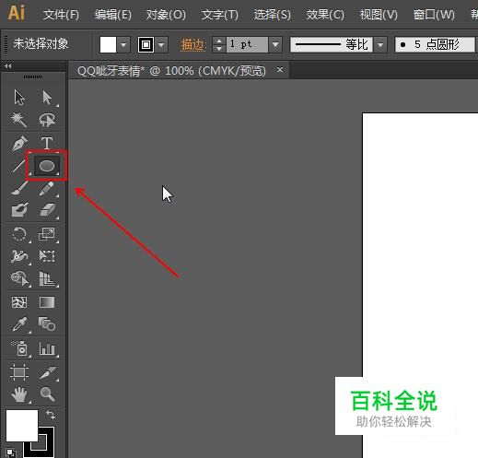Select the Free Transform tool
The width and height of the screenshot is (478, 458).
tap(47, 255)
